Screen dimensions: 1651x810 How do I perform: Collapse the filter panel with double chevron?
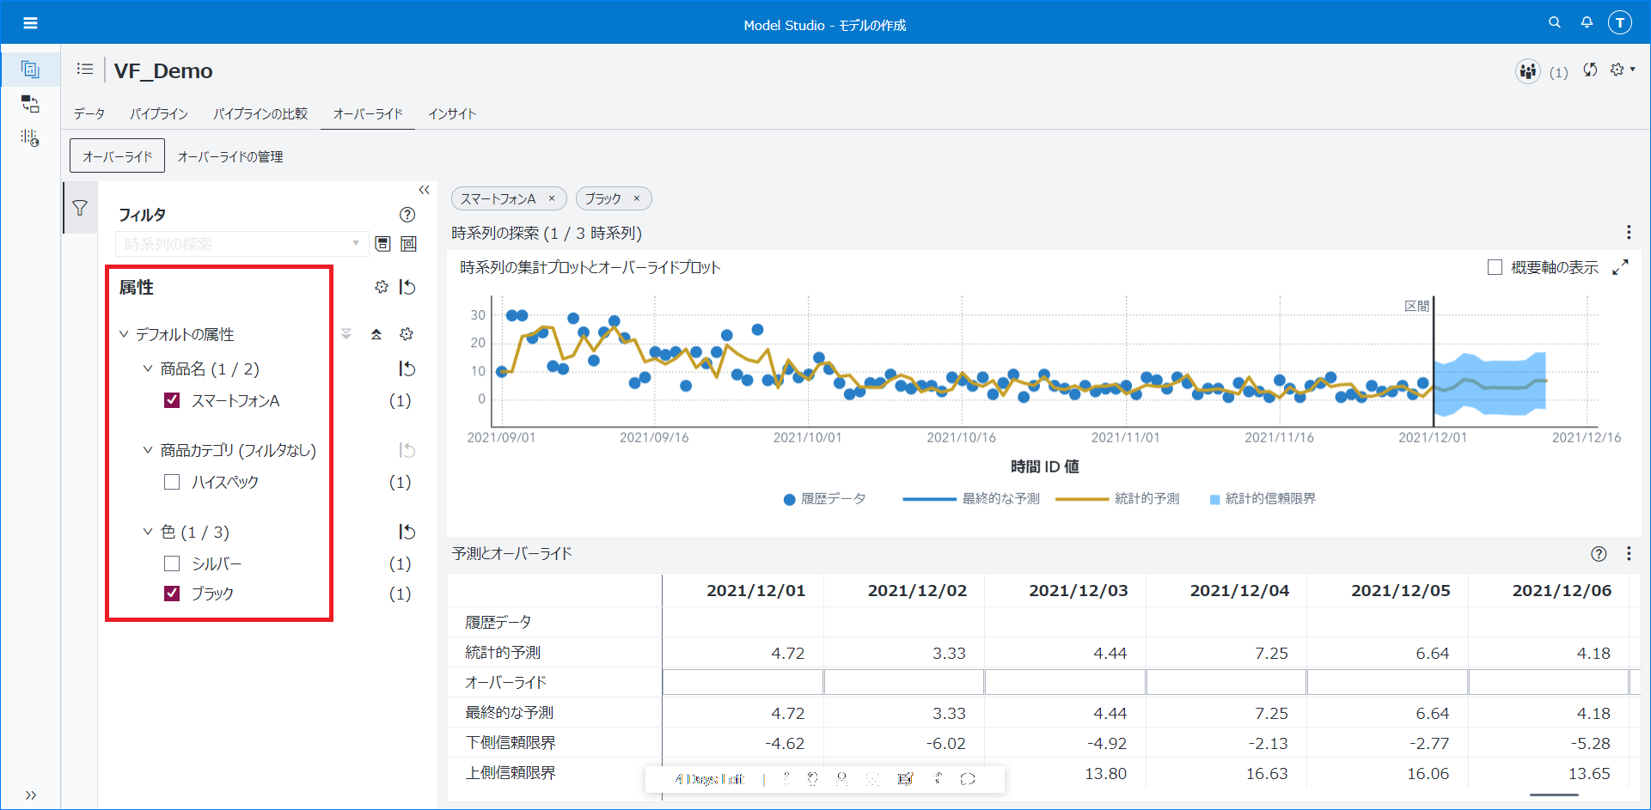pyautogui.click(x=424, y=190)
